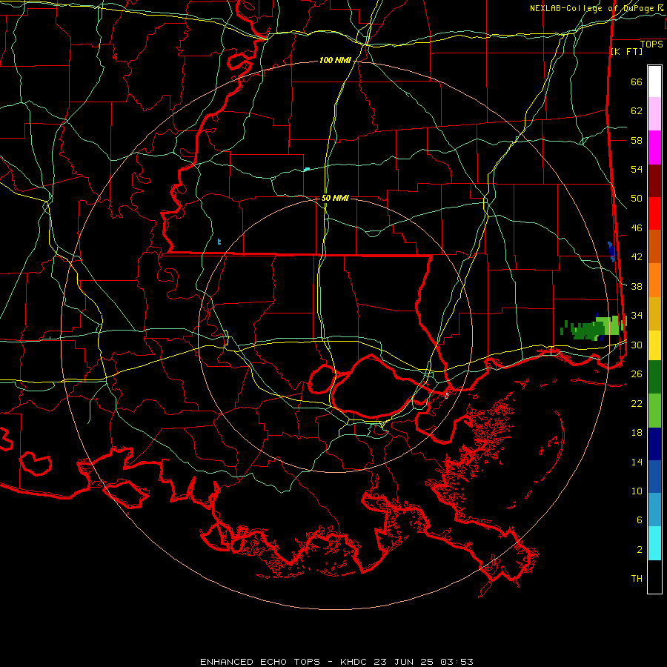Click the 50 NMI range ring label
Image resolution: width=667 pixels, height=667 pixels.
coord(335,198)
